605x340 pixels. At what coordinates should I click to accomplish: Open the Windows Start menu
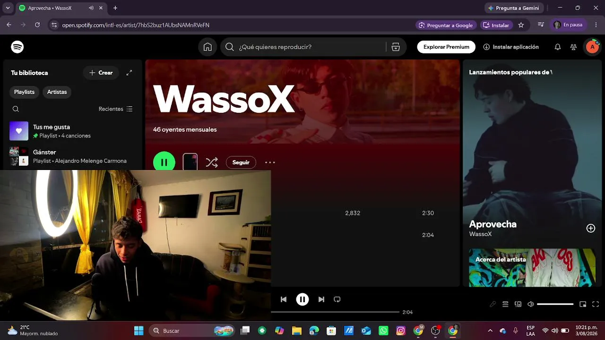138,331
